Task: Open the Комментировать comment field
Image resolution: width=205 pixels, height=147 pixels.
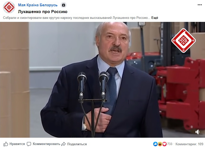Action: tap(46, 144)
